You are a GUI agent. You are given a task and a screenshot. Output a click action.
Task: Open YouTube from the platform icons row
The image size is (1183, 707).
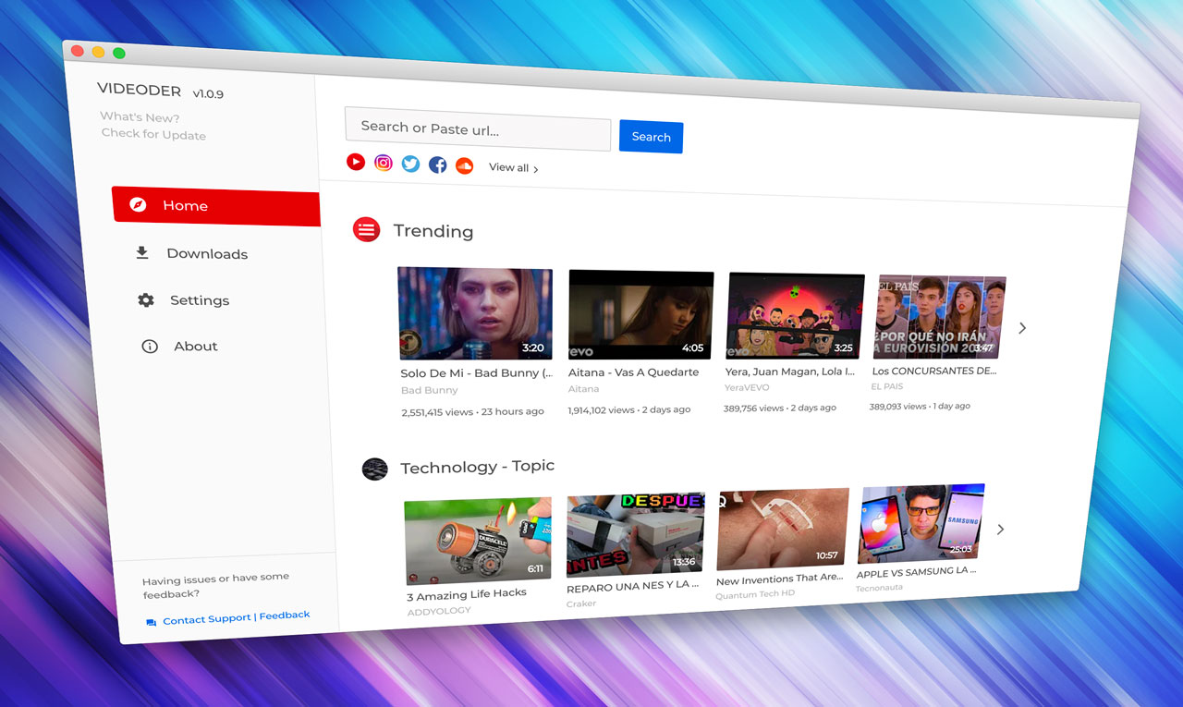[x=356, y=161]
